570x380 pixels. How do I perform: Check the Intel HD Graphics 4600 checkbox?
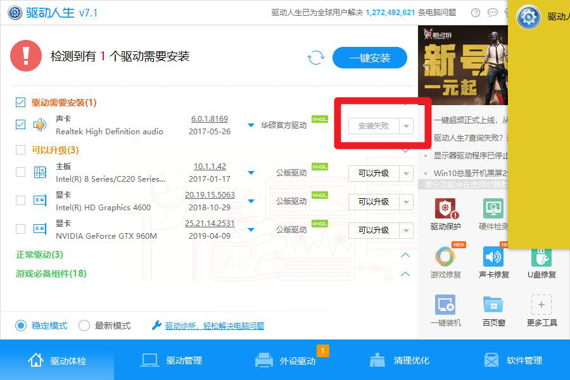(21, 200)
